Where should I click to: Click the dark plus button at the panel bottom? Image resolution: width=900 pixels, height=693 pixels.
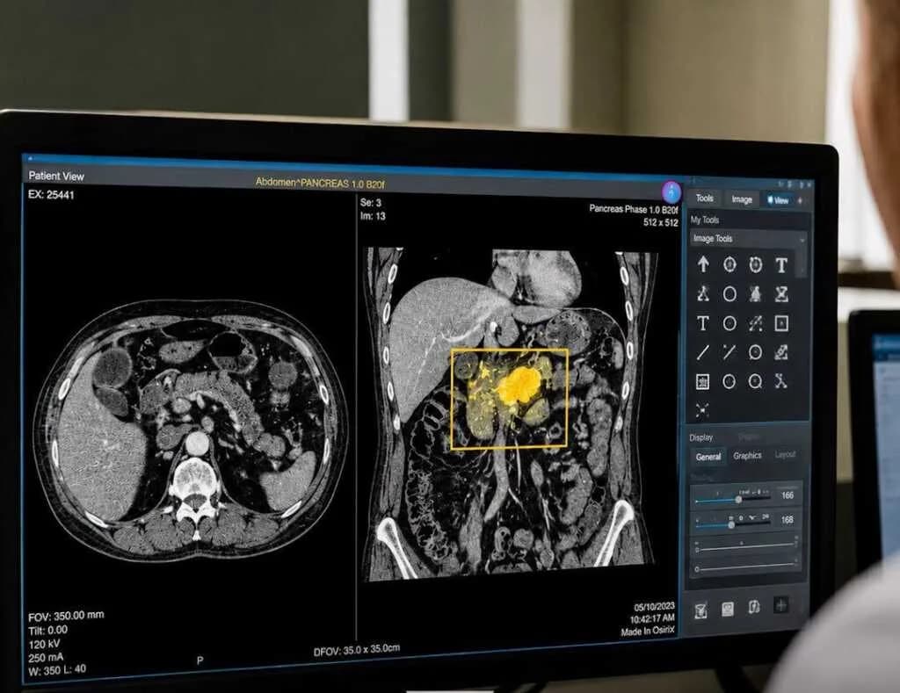click(x=781, y=604)
